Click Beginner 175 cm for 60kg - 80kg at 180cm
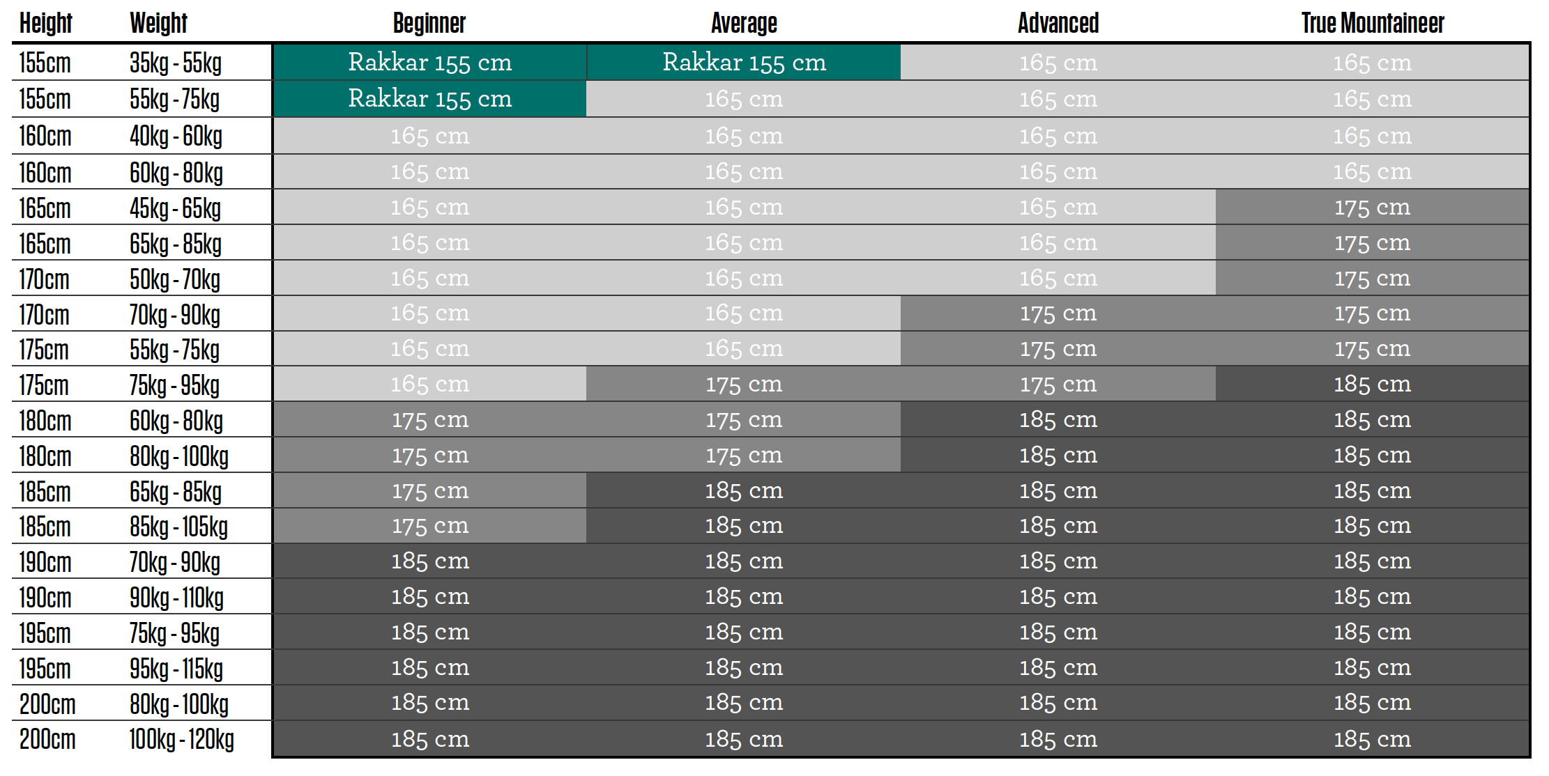1549x776 pixels. click(429, 419)
